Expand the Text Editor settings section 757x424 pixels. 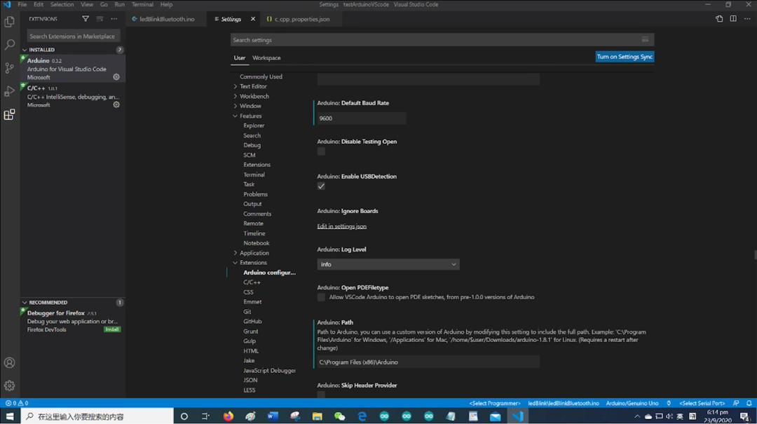point(254,86)
